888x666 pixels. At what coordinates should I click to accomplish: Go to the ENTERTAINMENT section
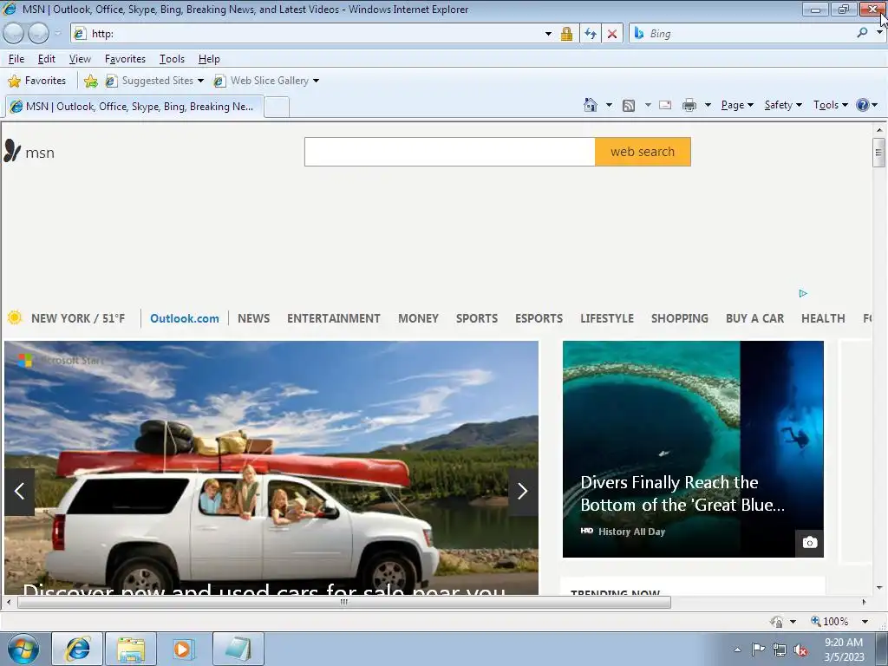point(334,318)
